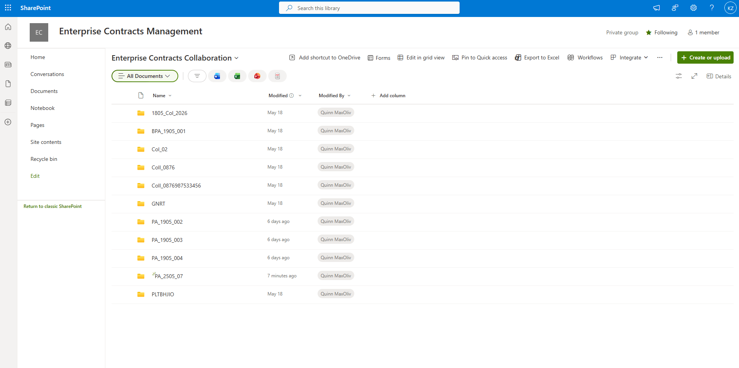Click Edit in grid view
Screen dimensions: 739x368
click(x=421, y=57)
